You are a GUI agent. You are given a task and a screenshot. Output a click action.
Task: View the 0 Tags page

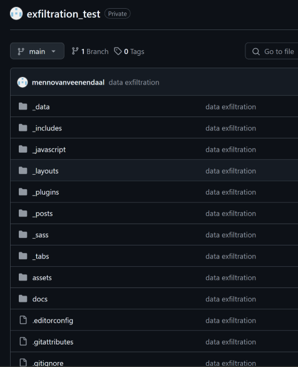tap(129, 51)
